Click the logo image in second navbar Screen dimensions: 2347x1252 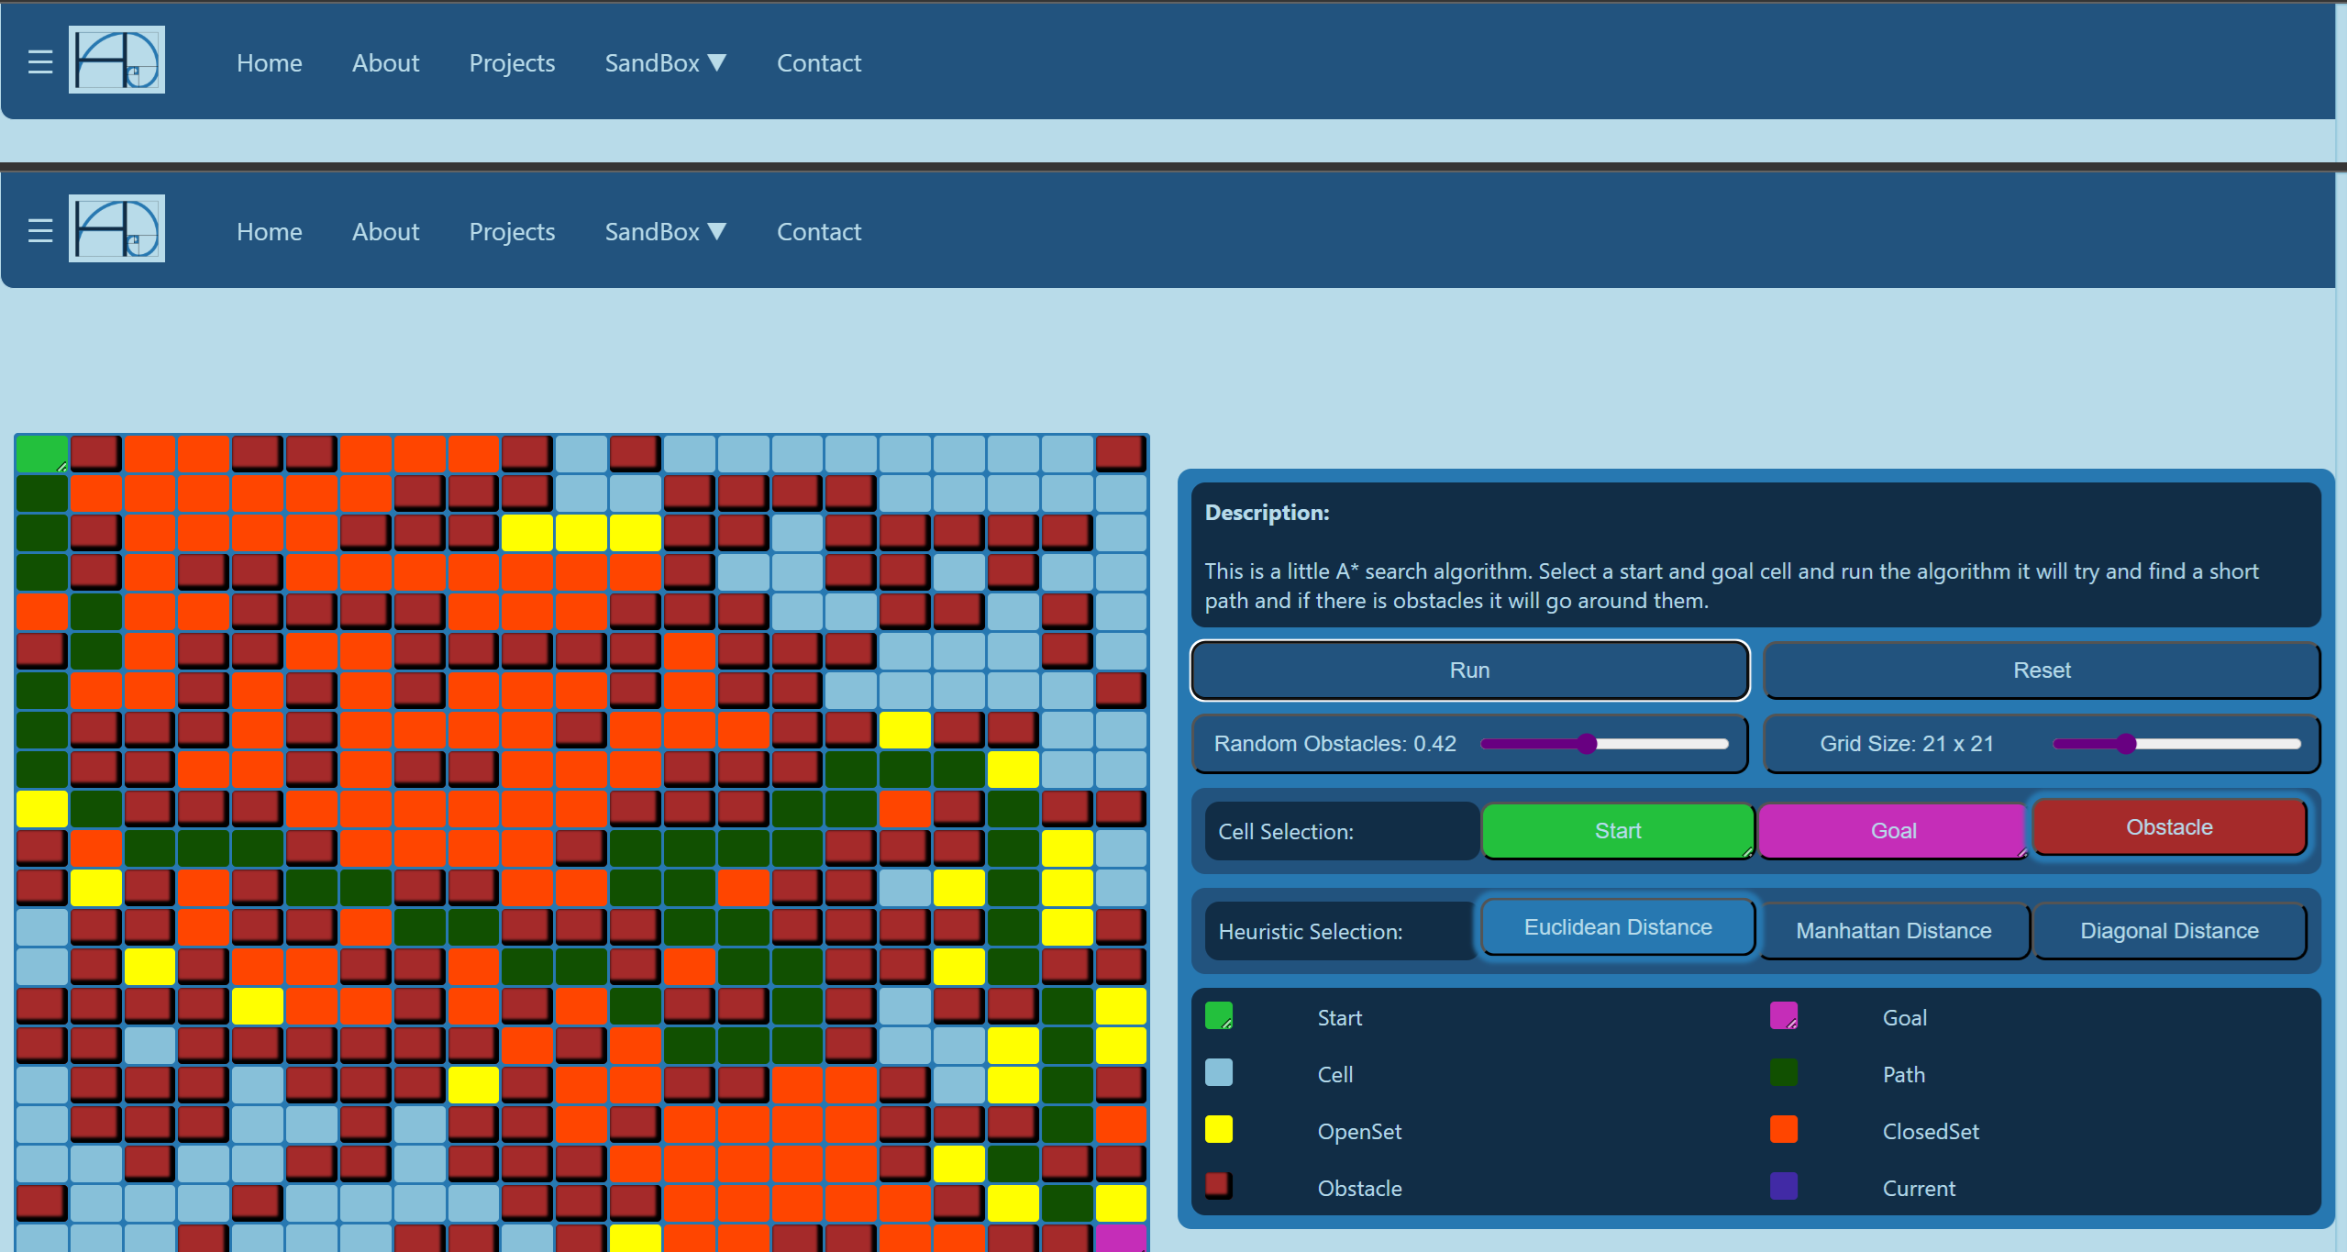pyautogui.click(x=116, y=229)
